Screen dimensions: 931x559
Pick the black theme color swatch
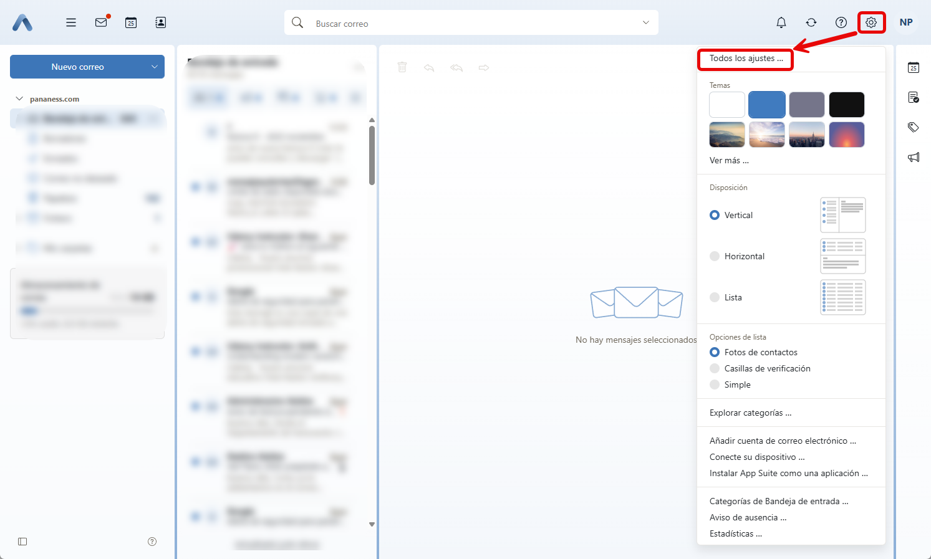click(x=846, y=105)
